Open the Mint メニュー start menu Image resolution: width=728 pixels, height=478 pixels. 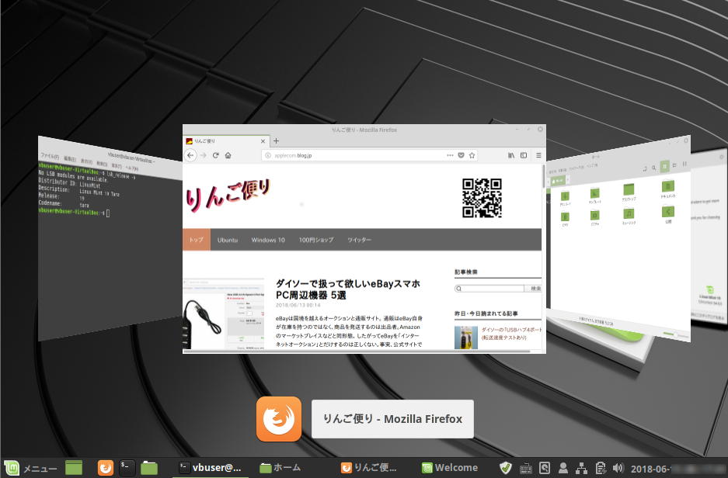click(x=30, y=468)
